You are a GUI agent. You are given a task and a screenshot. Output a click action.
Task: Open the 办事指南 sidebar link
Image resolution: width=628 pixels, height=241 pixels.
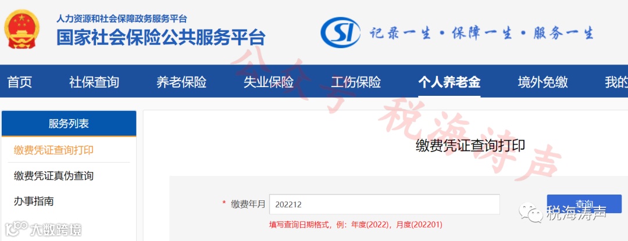(34, 201)
